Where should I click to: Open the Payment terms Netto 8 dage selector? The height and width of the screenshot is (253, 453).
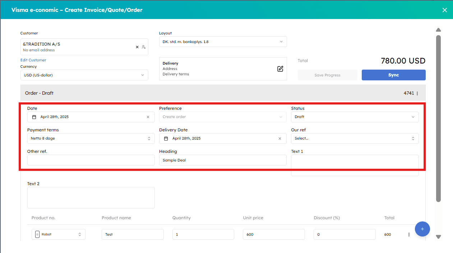coord(91,139)
